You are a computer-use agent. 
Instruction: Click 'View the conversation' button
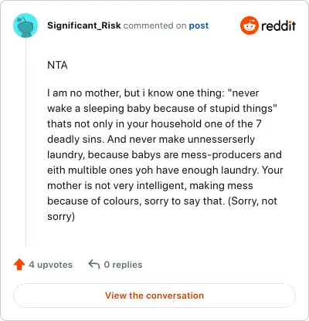tap(154, 296)
